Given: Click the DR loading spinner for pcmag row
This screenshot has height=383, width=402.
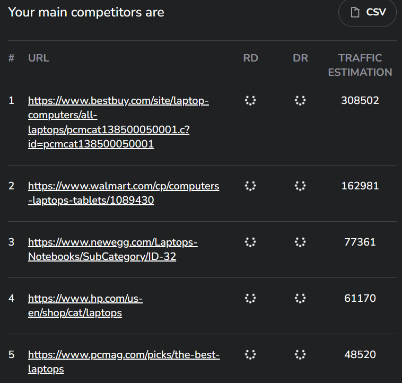Looking at the screenshot, I should (x=300, y=354).
